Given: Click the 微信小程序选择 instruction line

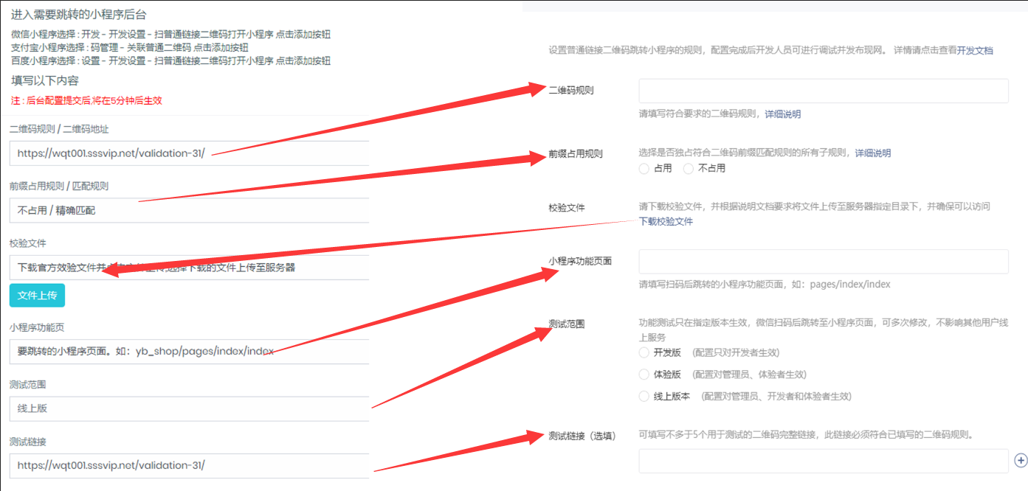Looking at the screenshot, I should [x=170, y=34].
